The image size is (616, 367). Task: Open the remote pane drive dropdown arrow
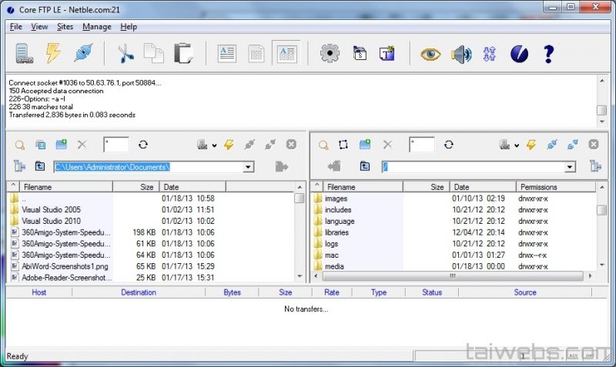[517, 145]
